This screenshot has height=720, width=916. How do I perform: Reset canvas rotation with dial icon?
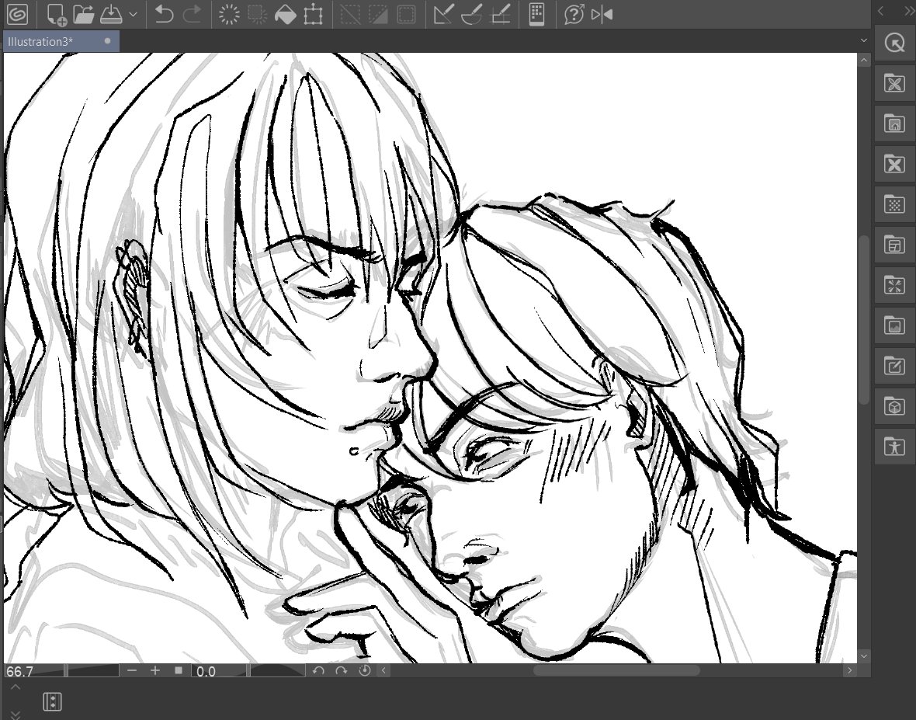click(x=365, y=670)
